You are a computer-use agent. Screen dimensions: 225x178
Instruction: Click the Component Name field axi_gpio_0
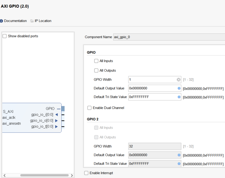point(169,37)
